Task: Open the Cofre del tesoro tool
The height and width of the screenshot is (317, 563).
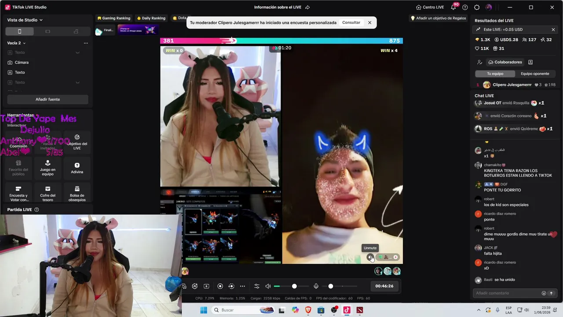Action: [x=48, y=192]
